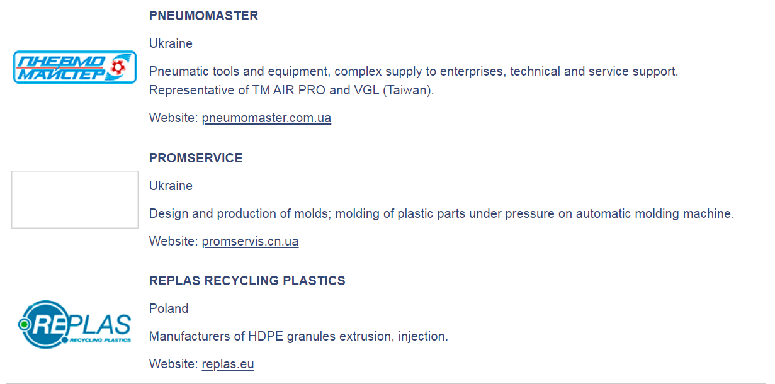Click Ukraine under the Pneumomaster heading
Image resolution: width=775 pixels, height=384 pixels.
tap(171, 43)
